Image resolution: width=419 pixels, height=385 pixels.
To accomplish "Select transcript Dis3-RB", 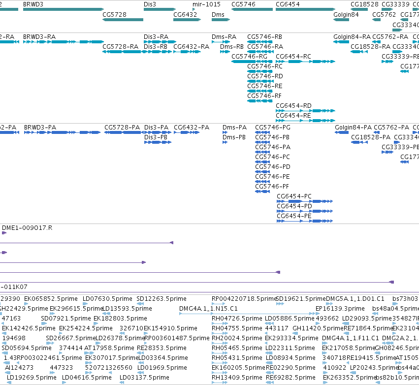I will (158, 52).
